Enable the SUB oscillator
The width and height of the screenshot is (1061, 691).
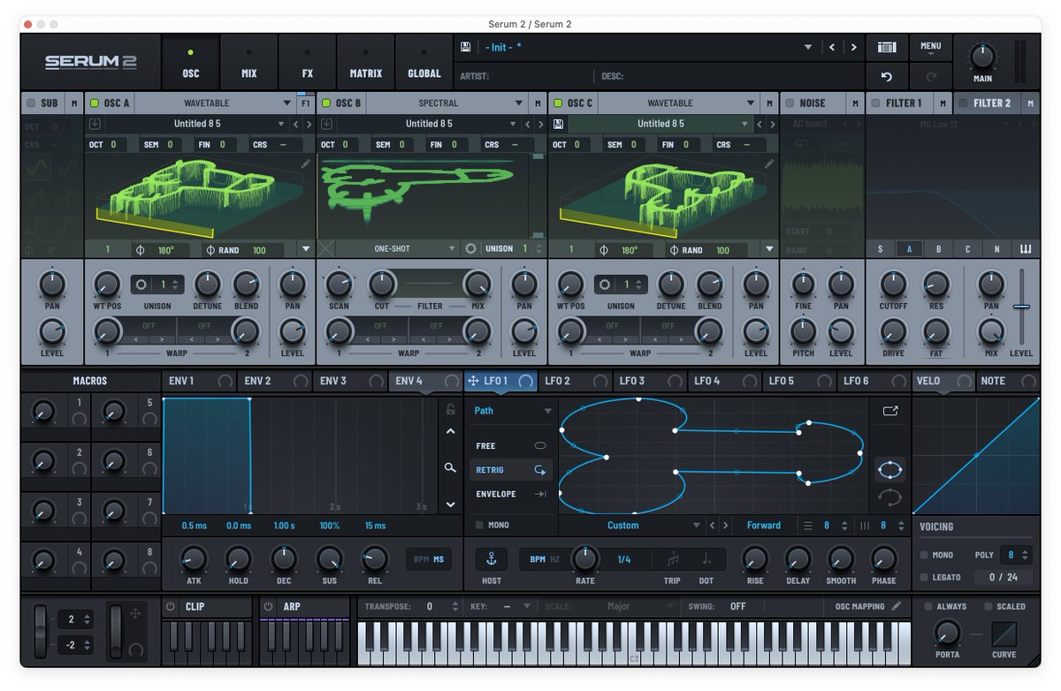pos(31,103)
